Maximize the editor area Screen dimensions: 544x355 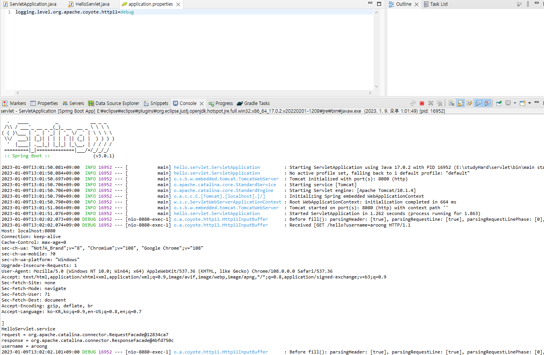379,4
